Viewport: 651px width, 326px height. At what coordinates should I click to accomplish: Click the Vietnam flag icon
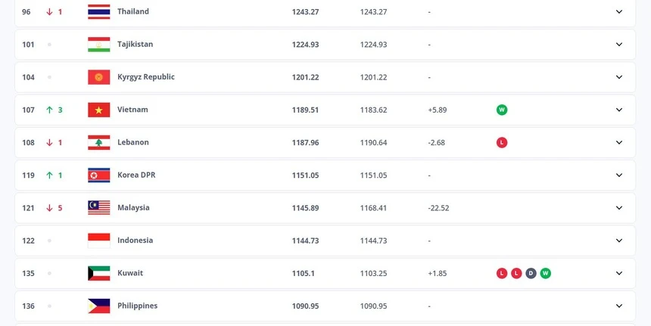pyautogui.click(x=98, y=110)
